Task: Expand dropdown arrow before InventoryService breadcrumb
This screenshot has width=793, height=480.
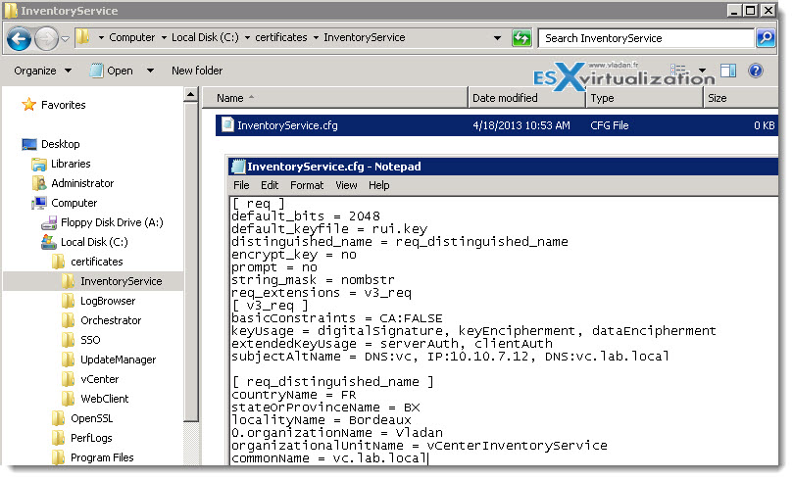Action: coord(316,38)
